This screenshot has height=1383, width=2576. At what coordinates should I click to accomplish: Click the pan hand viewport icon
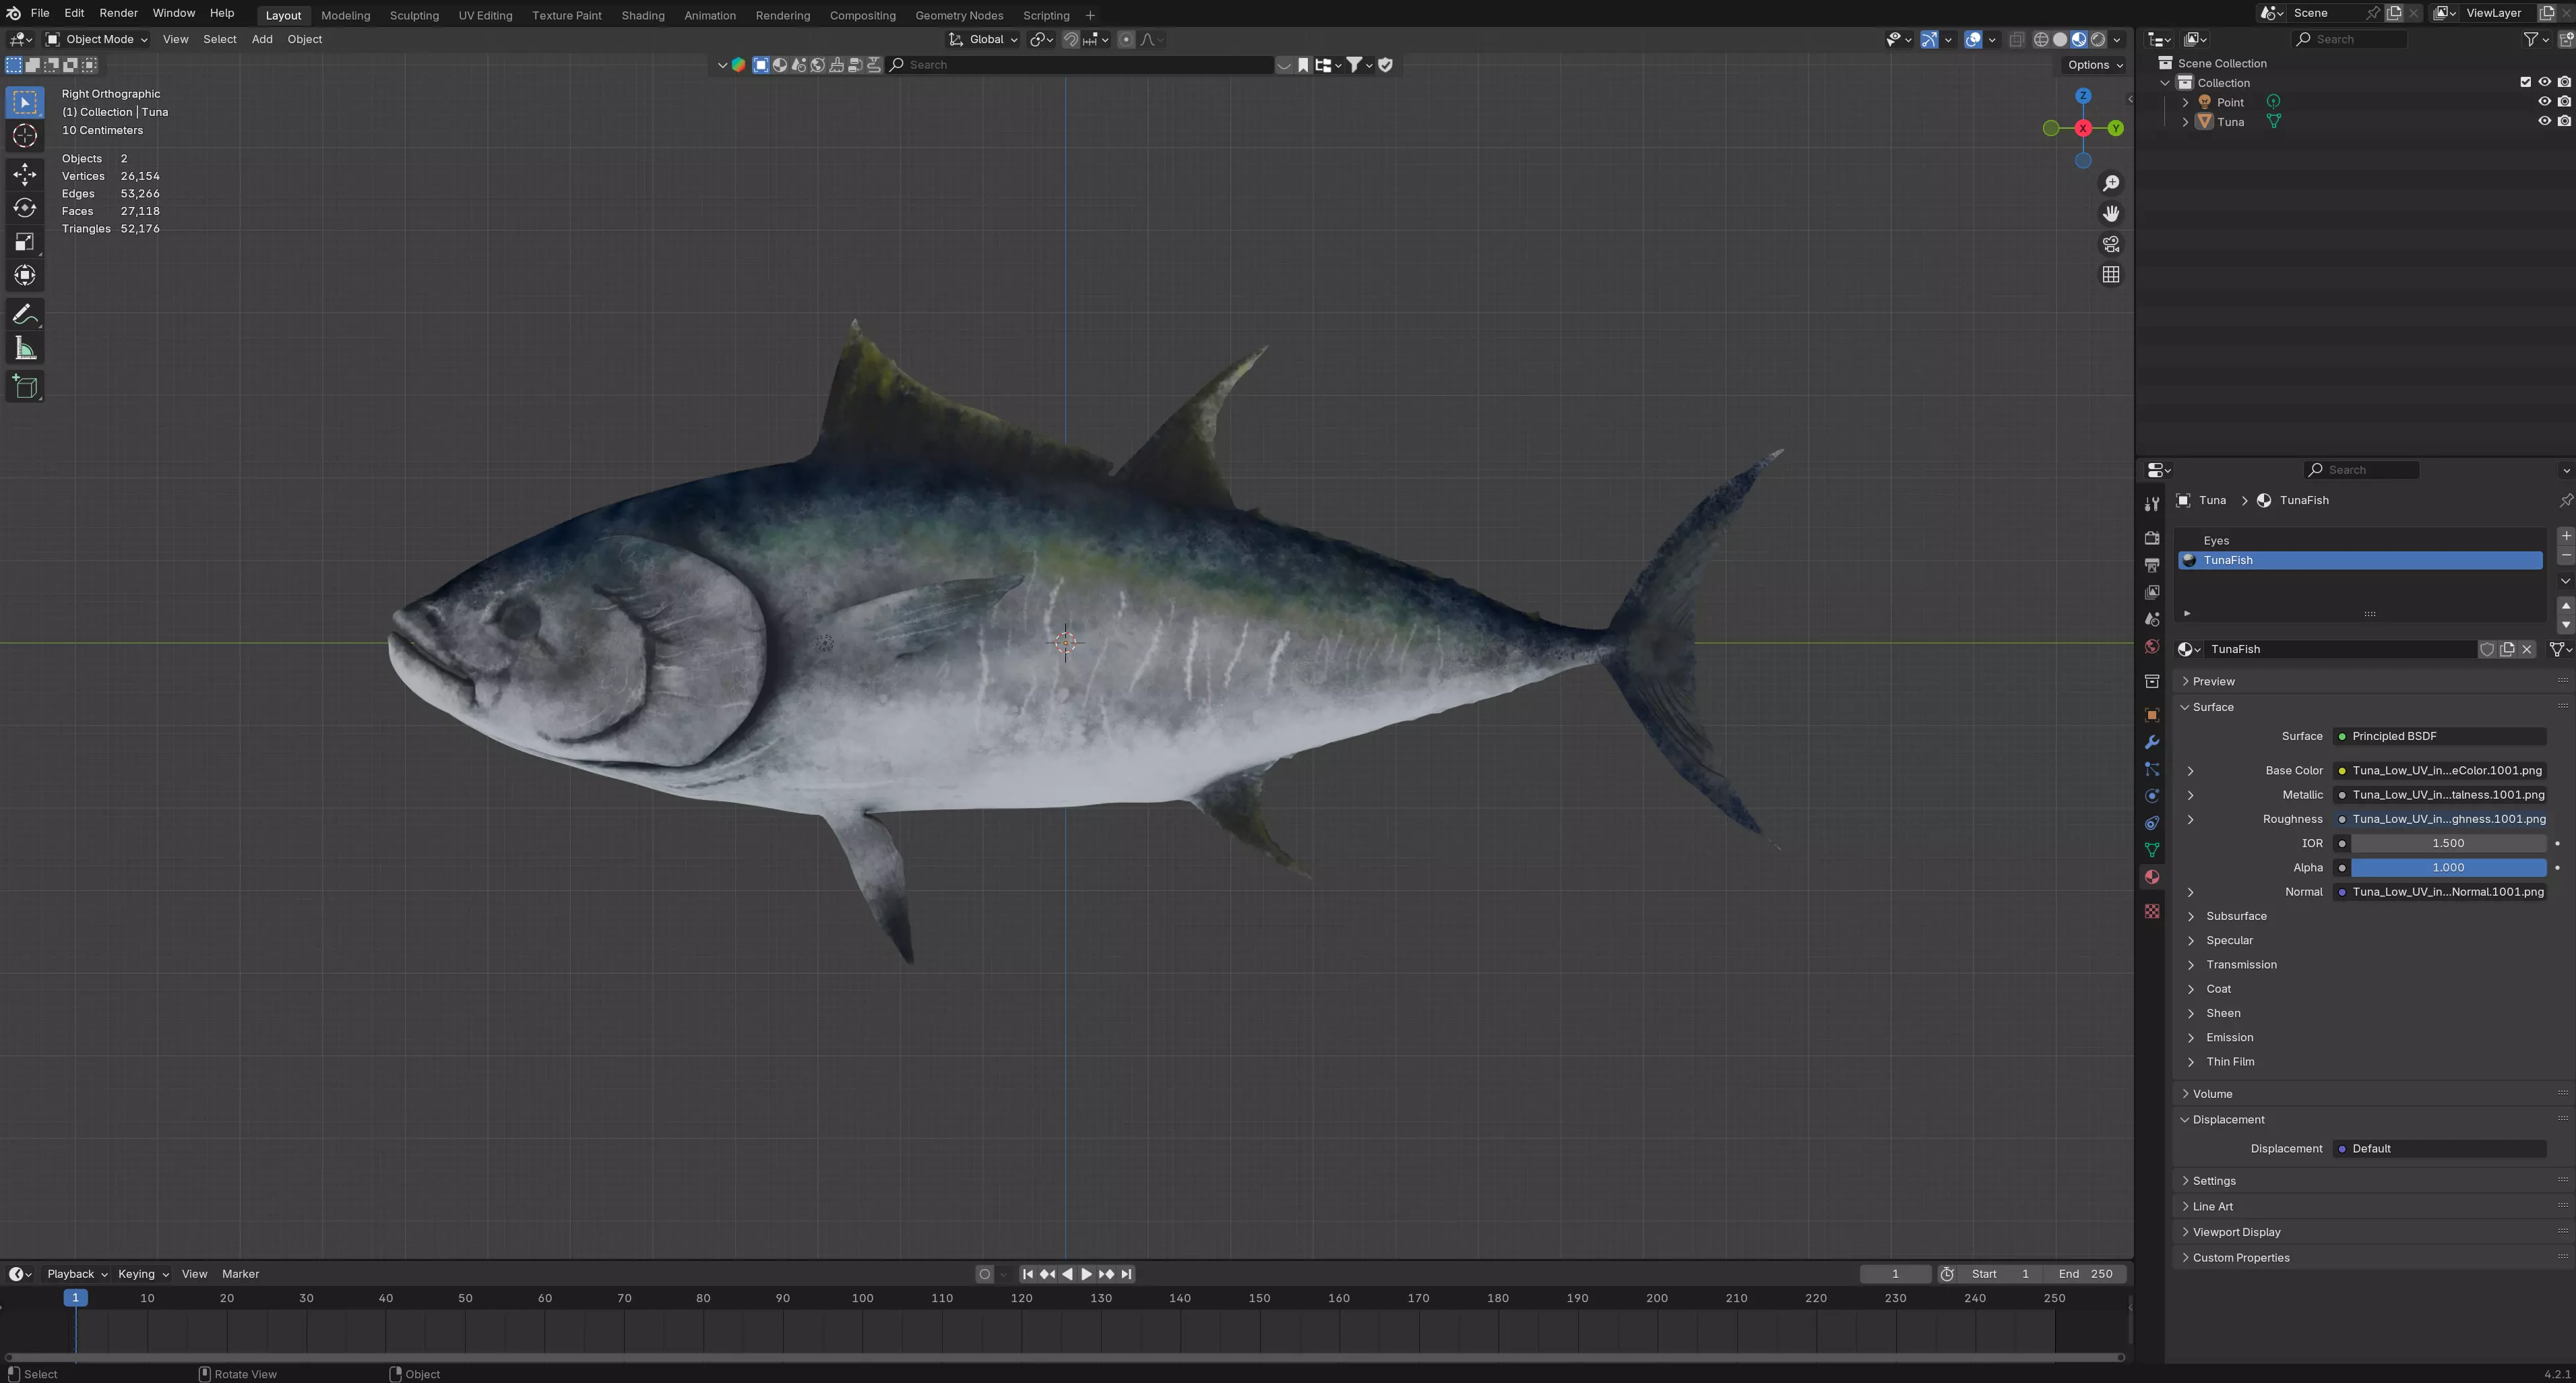[2111, 214]
